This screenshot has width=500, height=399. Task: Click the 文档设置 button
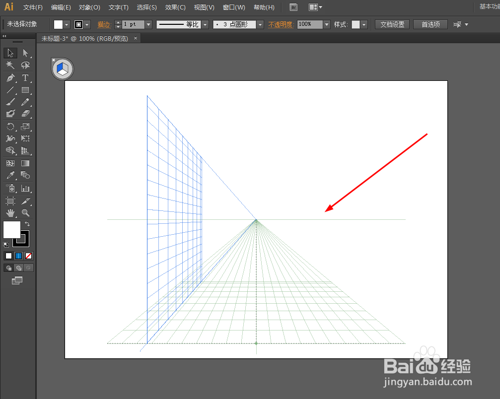(392, 24)
